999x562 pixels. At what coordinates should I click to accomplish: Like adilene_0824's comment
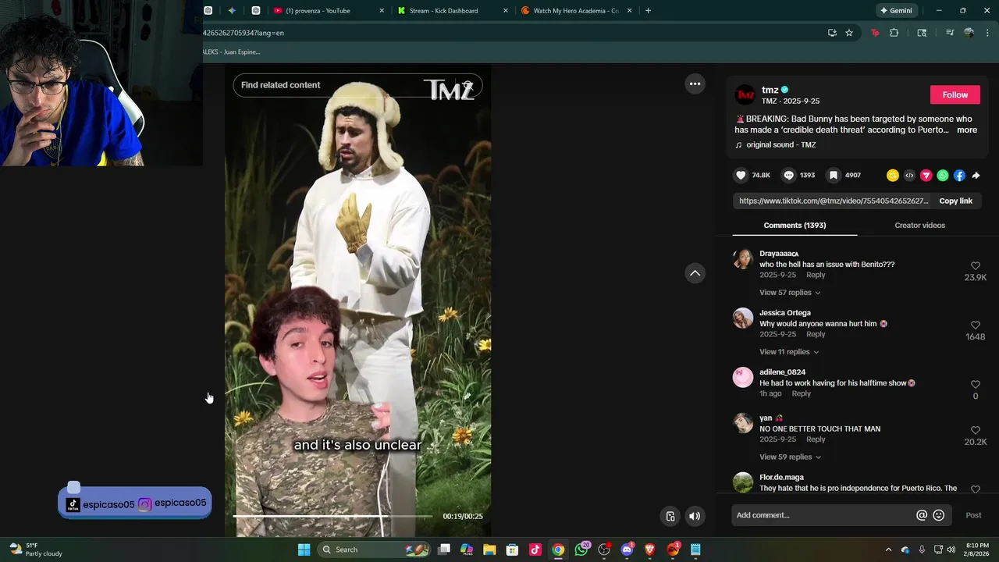[x=976, y=385]
